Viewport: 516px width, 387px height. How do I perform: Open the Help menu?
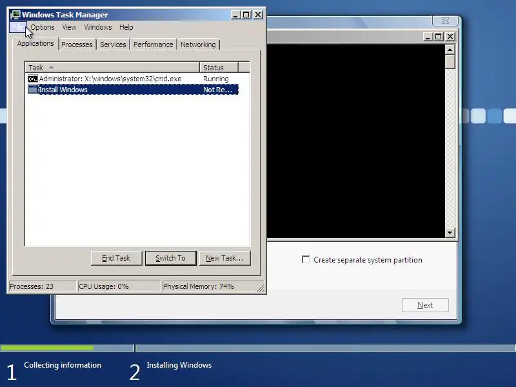[126, 27]
